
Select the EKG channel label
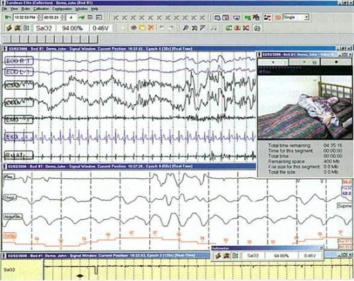click(19, 137)
